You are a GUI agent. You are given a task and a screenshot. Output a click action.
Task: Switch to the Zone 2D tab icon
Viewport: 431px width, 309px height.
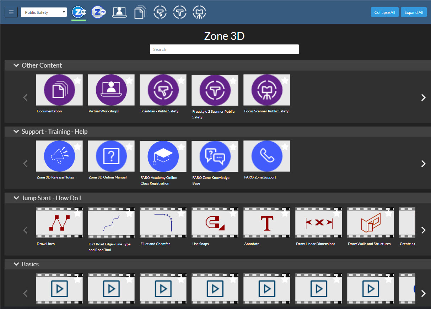coord(98,12)
